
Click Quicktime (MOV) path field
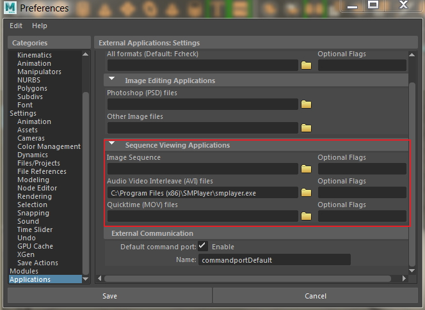(203, 216)
